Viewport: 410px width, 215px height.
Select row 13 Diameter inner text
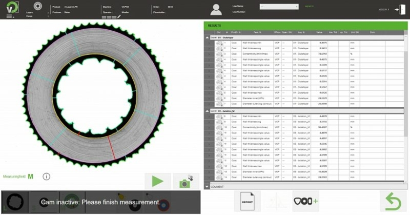[x=253, y=172]
